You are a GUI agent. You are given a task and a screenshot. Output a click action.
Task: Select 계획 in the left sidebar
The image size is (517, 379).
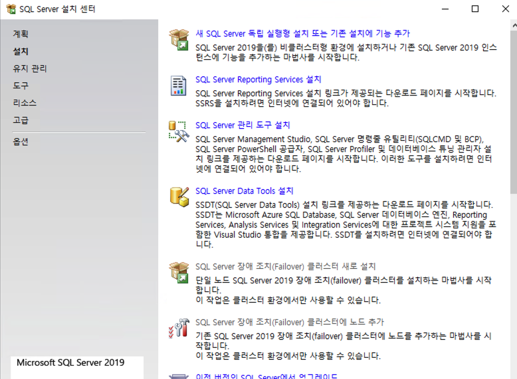[x=21, y=34]
